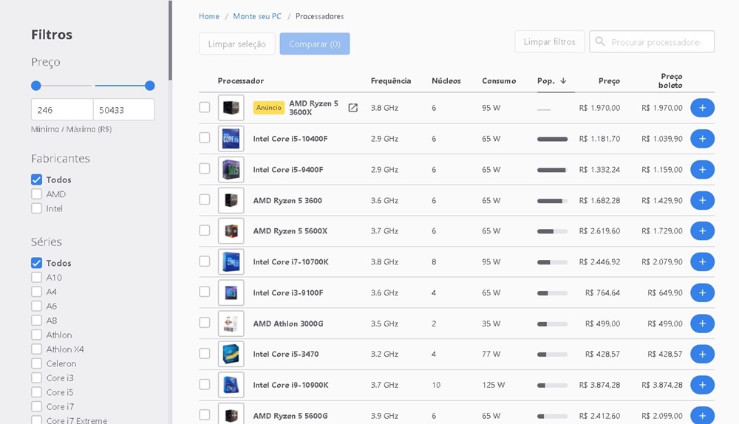Focus the maximum price field 50433
This screenshot has height=424, width=739.
pos(123,110)
